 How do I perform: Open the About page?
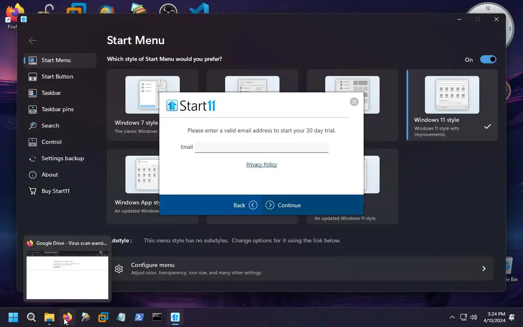tap(60, 175)
